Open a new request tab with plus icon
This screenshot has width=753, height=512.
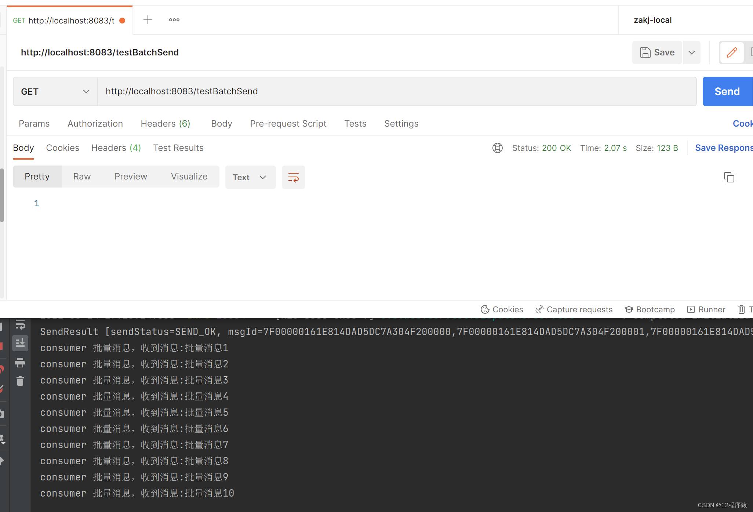click(148, 20)
